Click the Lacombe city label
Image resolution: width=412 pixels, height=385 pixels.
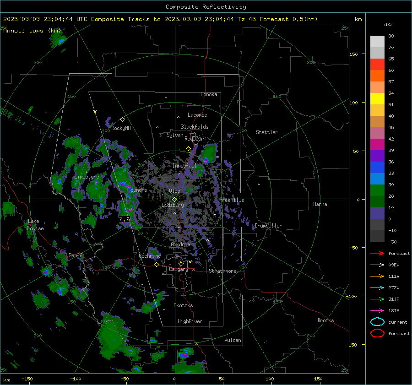click(x=197, y=115)
